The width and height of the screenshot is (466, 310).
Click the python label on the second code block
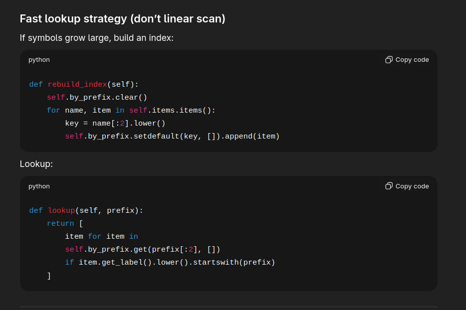(x=39, y=186)
